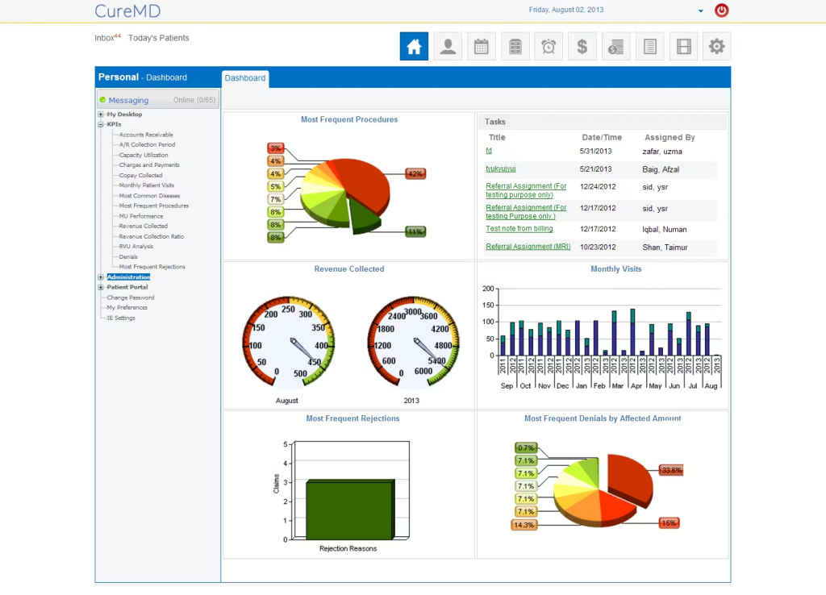
Task: Open the date dropdown for Friday, August 02, 2013
Action: [x=699, y=10]
